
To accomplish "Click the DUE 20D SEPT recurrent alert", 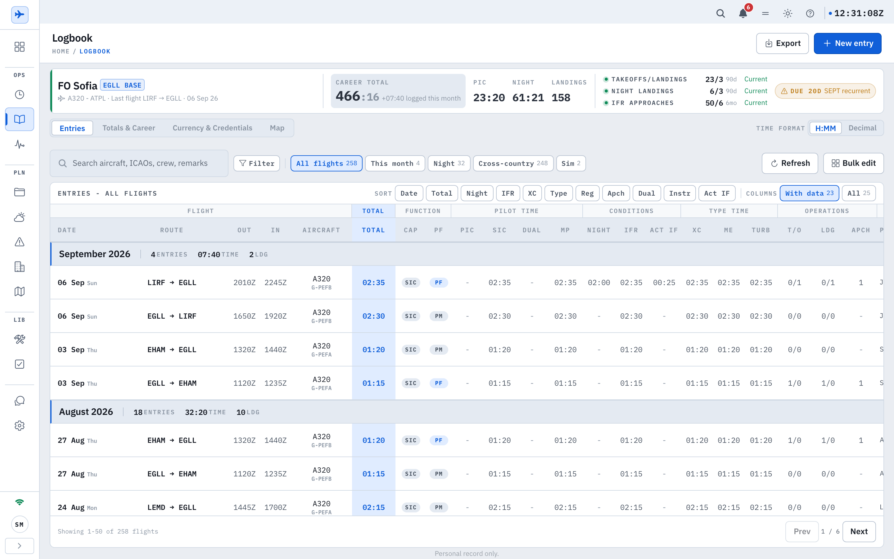I will coord(825,91).
